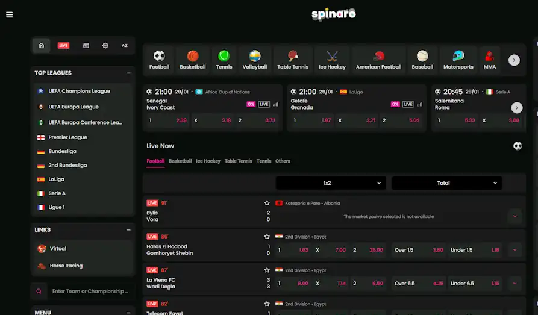Viewport: 538px width, 315px height.
Task: Pick Under 6.5 for La Viena FC
Action: click(x=475, y=284)
